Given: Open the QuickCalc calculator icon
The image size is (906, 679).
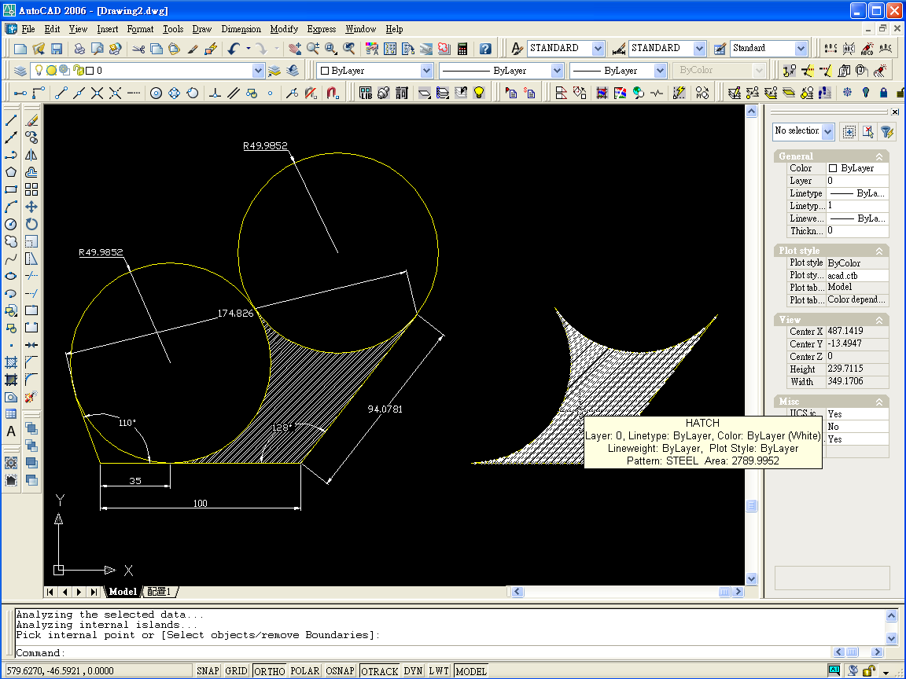Looking at the screenshot, I should (462, 49).
